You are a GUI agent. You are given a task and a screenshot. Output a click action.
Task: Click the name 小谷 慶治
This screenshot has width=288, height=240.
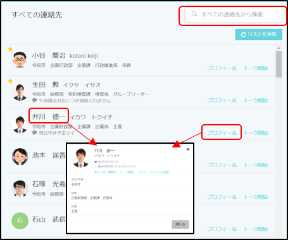coord(49,56)
